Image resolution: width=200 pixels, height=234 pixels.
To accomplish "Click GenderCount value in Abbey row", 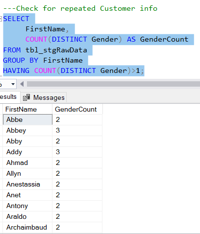I will click(x=77, y=130).
